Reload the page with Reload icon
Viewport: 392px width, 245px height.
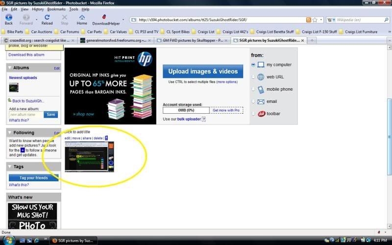click(47, 17)
